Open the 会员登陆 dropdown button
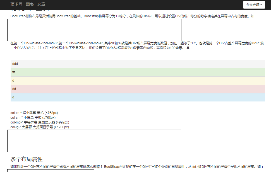Viewport: 271px width, 172px height. [x=254, y=4]
